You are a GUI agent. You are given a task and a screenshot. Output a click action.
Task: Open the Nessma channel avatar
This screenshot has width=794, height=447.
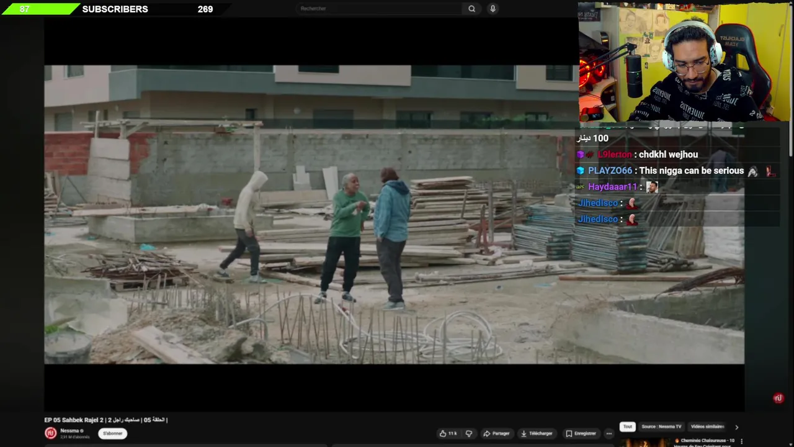pos(51,433)
